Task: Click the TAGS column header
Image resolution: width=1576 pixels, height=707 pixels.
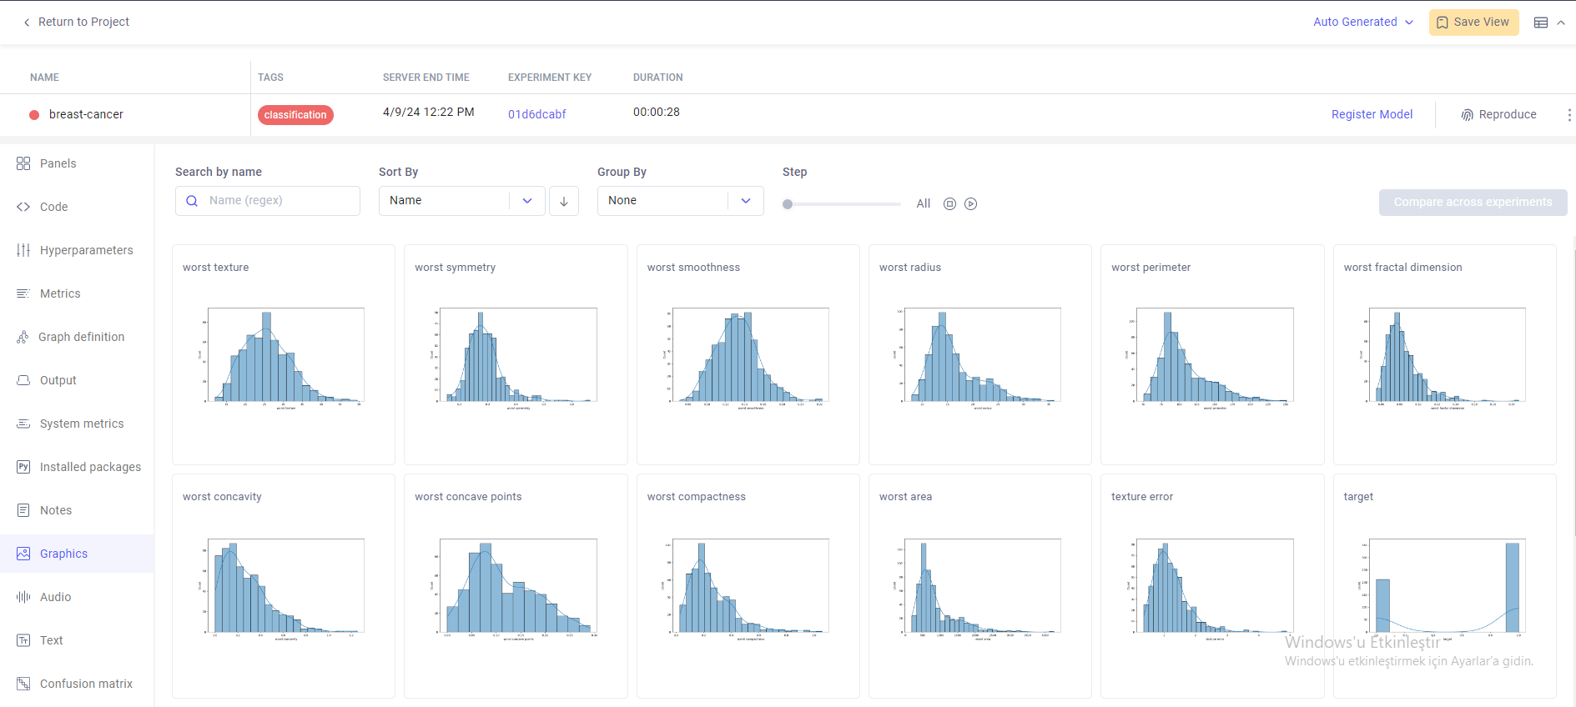Action: [x=270, y=78]
